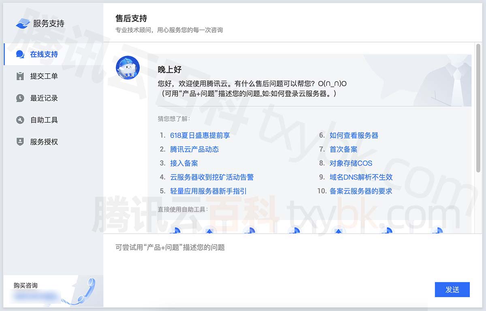This screenshot has height=311, width=486.
Task: Click the assistant robot avatar
Action: pyautogui.click(x=128, y=68)
